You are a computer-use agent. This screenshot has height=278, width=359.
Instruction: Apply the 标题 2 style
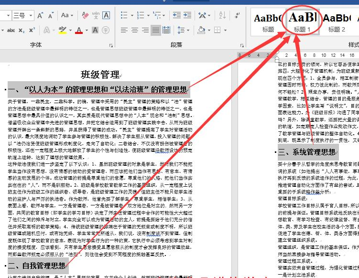337,22
